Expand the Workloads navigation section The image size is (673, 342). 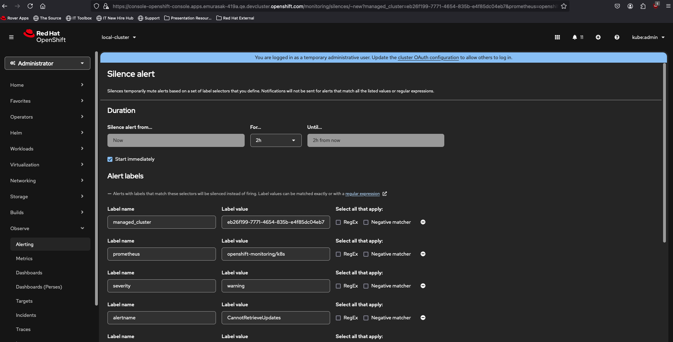click(x=47, y=149)
